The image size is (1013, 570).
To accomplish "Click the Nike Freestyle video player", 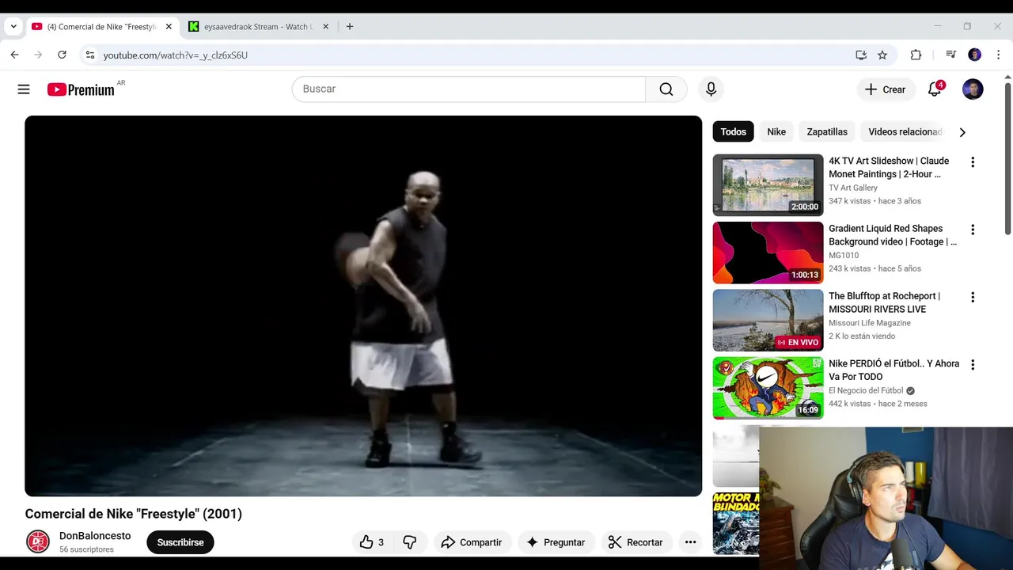I will click(363, 306).
